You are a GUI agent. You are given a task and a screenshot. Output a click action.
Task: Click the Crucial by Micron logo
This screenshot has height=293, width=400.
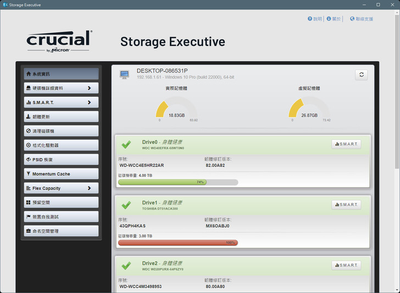point(59,42)
